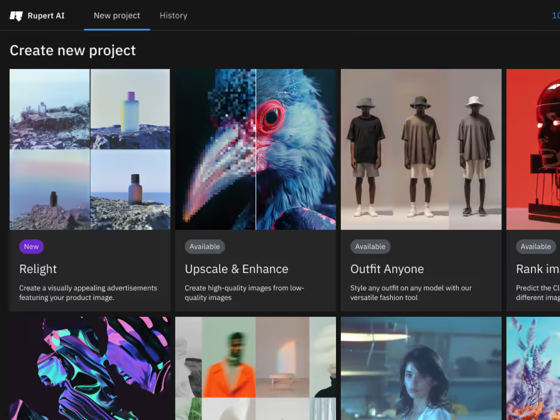Click the Available badge on Rank images card
This screenshot has height=420, width=560.
[x=536, y=246]
